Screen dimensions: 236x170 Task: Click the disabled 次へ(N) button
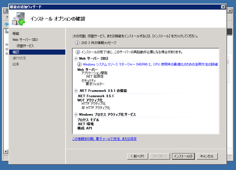pos(159,156)
